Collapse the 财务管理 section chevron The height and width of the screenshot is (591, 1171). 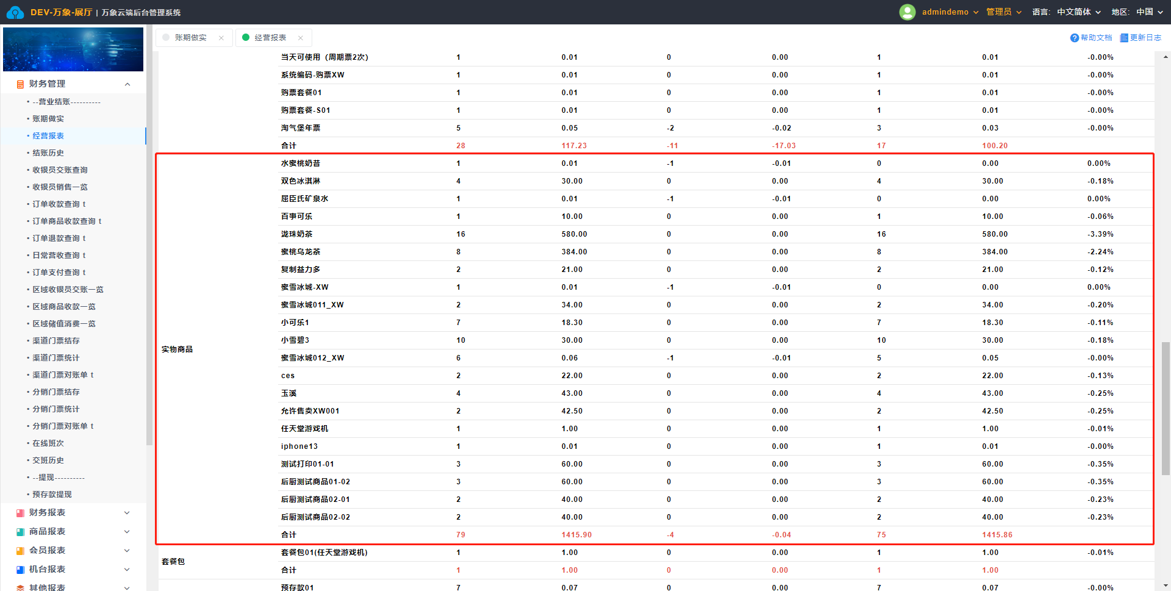[x=127, y=84]
